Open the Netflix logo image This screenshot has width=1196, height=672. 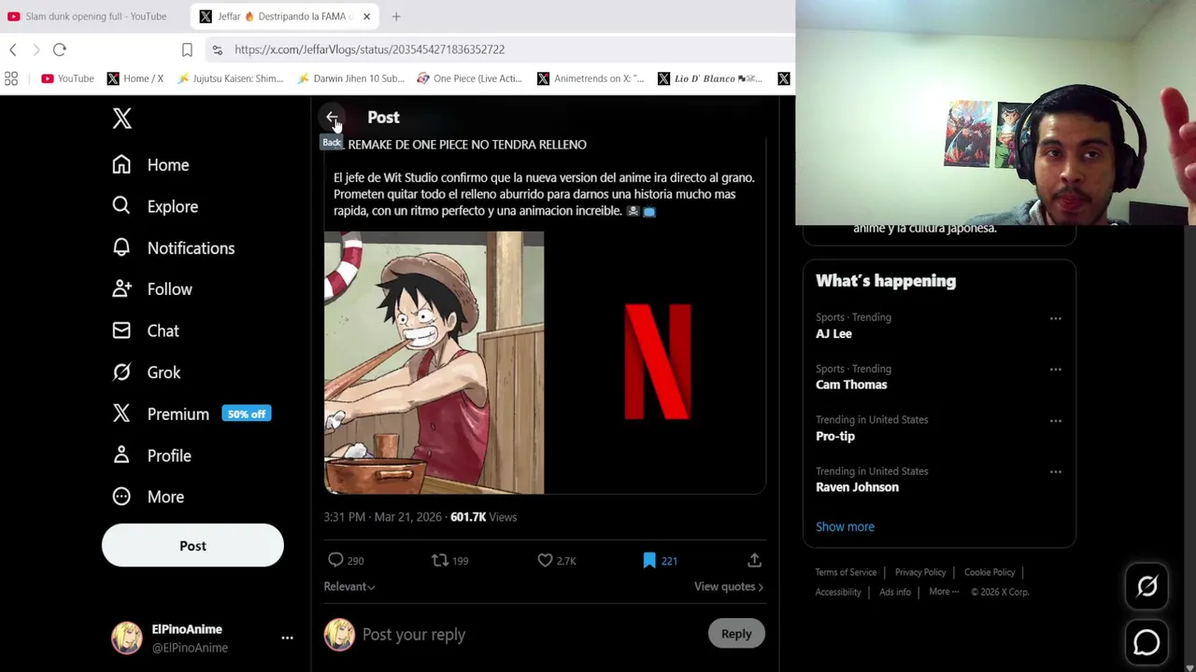click(656, 363)
